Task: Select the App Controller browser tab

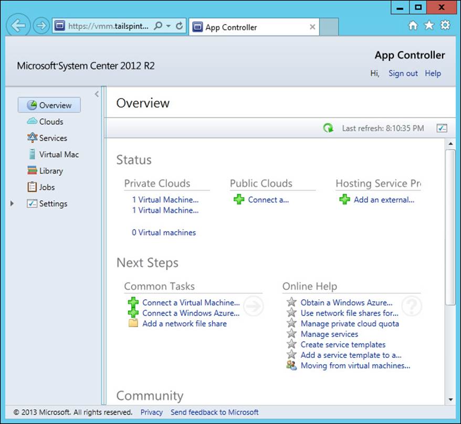Action: tap(254, 27)
